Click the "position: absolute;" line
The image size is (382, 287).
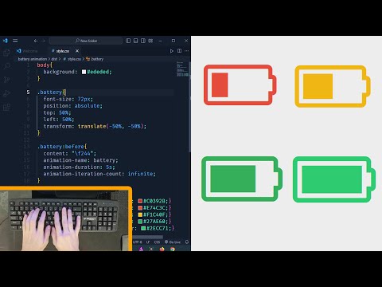point(72,106)
